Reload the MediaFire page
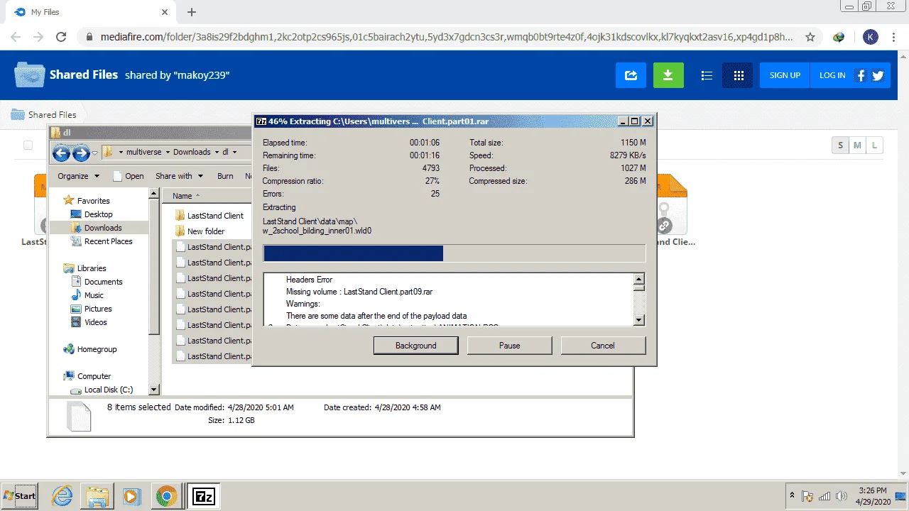This screenshot has width=909, height=511. point(61,37)
